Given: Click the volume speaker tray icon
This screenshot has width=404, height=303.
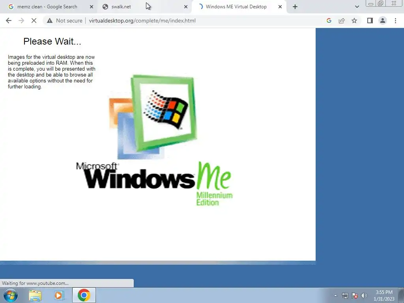Looking at the screenshot, I should 364,296.
